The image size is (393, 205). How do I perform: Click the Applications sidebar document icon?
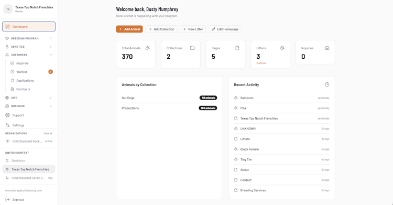[x=12, y=81]
